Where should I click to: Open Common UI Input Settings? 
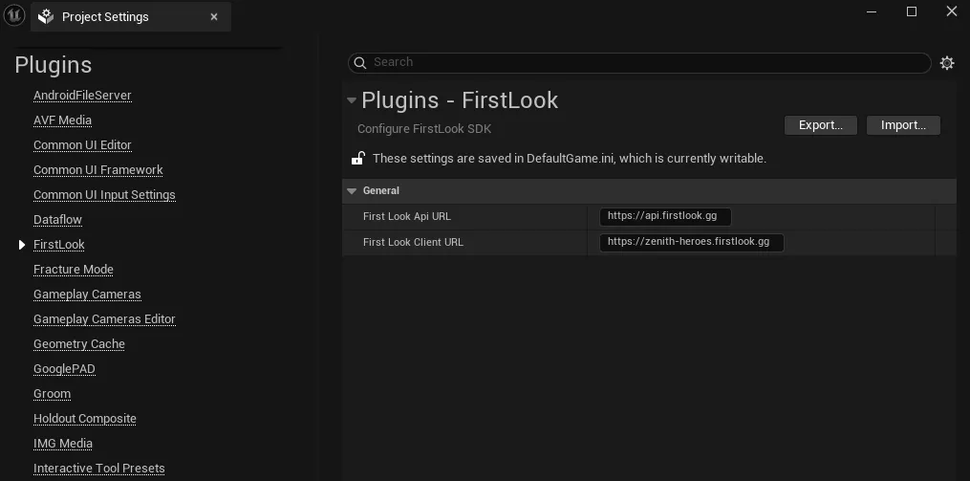104,195
